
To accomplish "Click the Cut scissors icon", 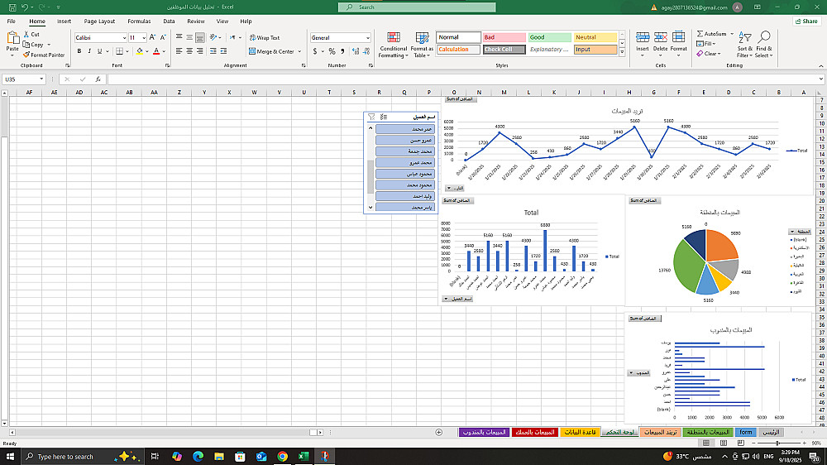I will pos(26,34).
